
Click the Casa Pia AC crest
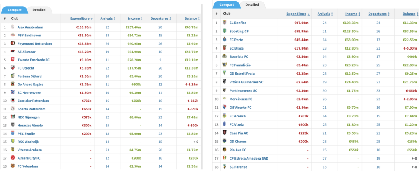[224, 133]
